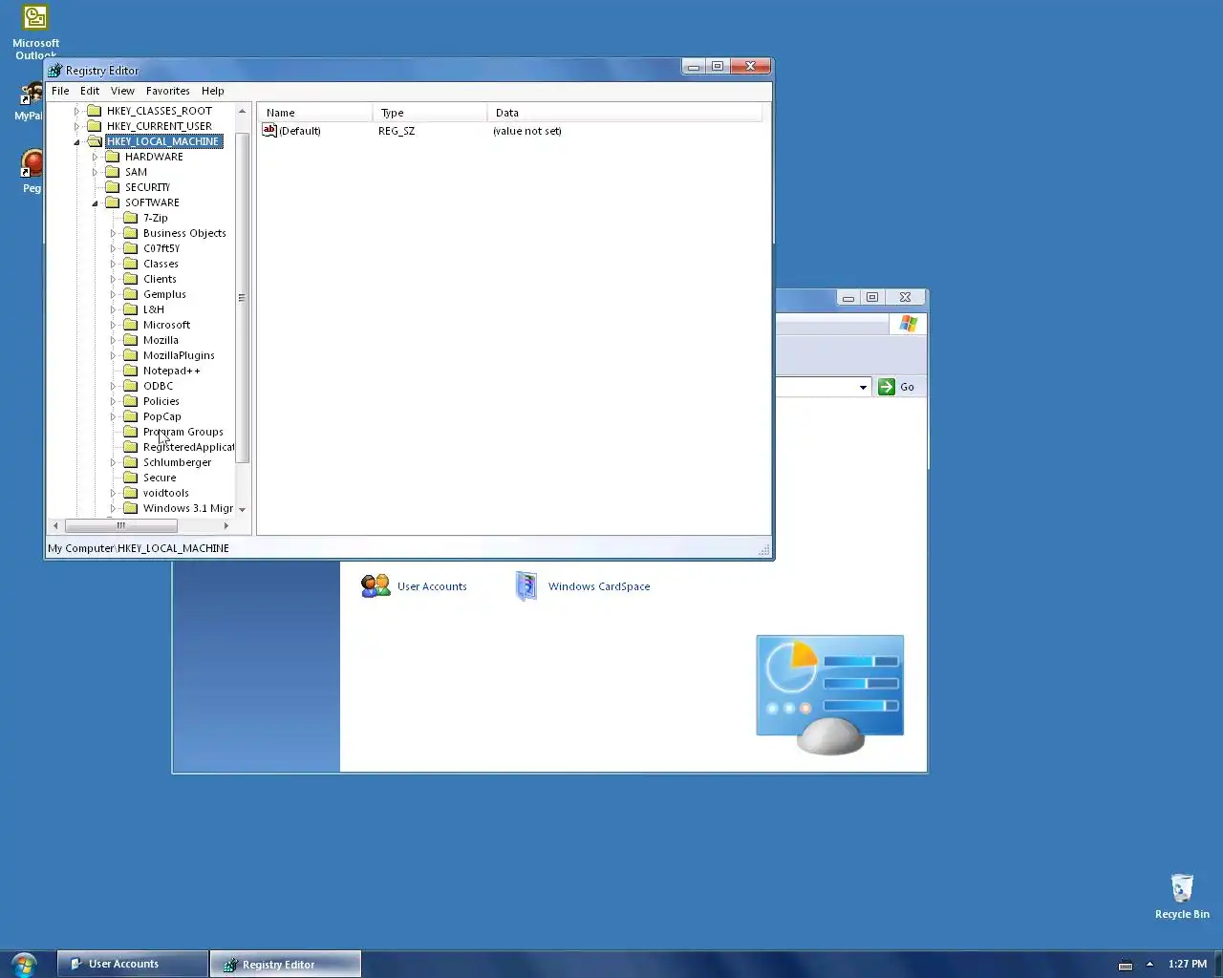Image resolution: width=1223 pixels, height=978 pixels.
Task: Select the voidtools folder icon
Action: pos(131,493)
